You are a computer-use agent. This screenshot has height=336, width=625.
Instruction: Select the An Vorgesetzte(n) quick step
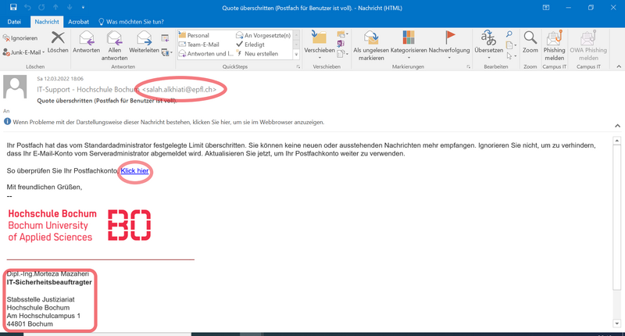[x=263, y=35]
